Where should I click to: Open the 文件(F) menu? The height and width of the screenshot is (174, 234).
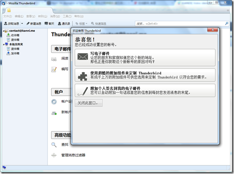point(8,16)
